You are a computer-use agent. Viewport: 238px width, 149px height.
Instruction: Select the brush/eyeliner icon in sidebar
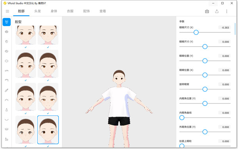[x=6, y=90]
